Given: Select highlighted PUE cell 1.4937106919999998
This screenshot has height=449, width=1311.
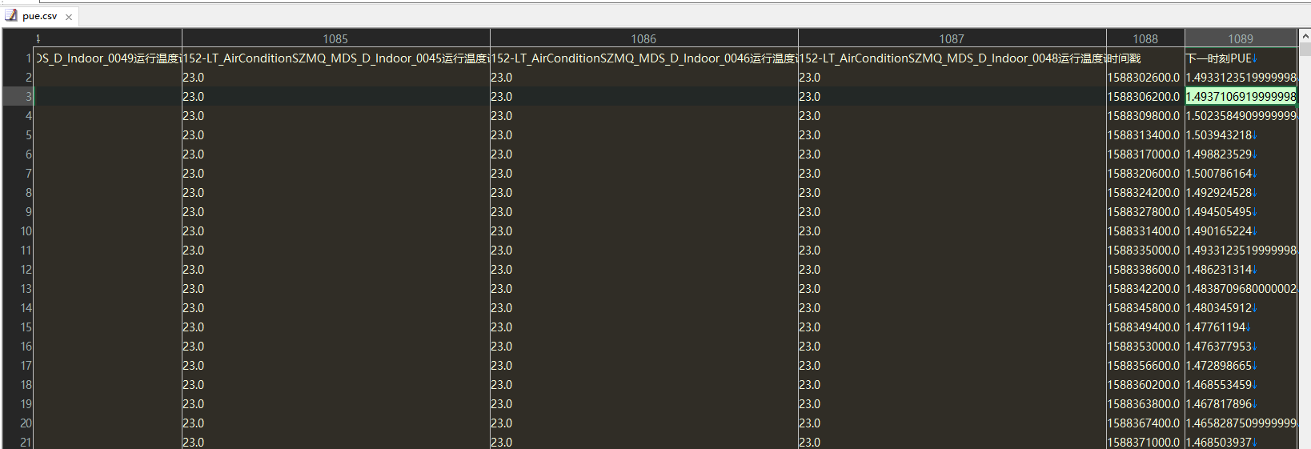Looking at the screenshot, I should click(x=1241, y=97).
